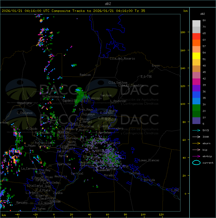Click the '50YD' legend label
The width and height of the screenshot is (216, 218).
(206, 130)
